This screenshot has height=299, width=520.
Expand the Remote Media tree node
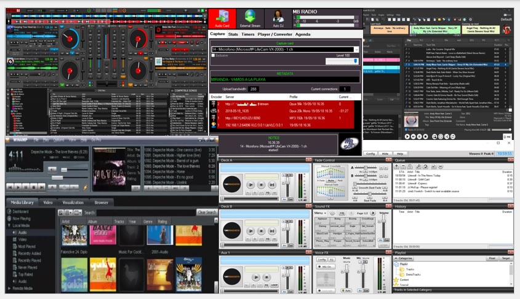[9, 289]
